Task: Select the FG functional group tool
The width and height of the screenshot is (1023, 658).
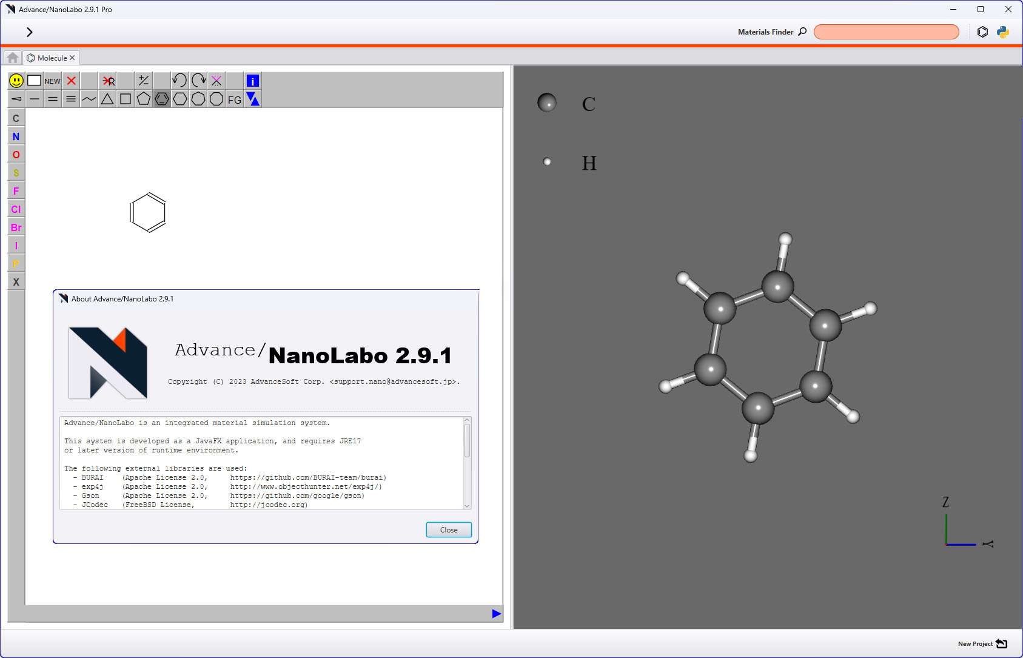Action: click(234, 98)
